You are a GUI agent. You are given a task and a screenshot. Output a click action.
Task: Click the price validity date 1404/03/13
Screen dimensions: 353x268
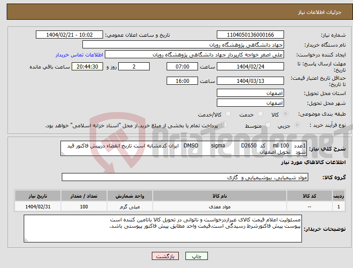250,81
